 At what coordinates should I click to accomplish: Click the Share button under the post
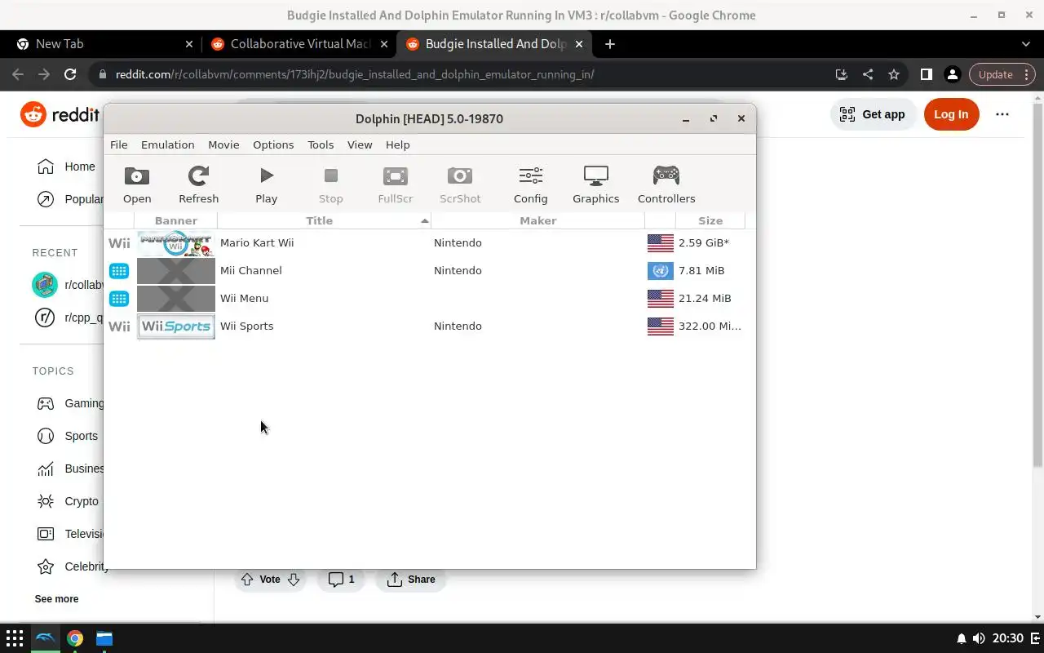point(411,580)
